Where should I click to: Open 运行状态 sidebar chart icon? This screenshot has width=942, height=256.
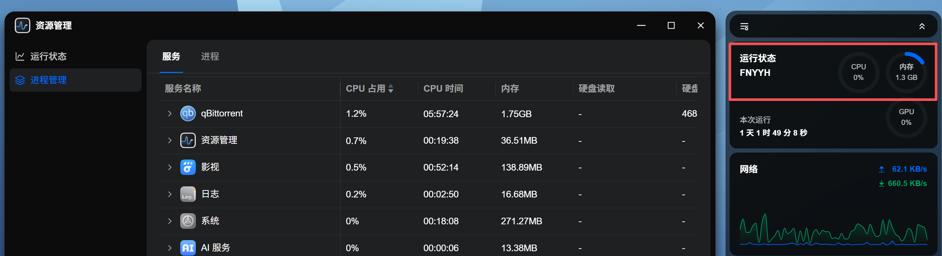[x=20, y=56]
